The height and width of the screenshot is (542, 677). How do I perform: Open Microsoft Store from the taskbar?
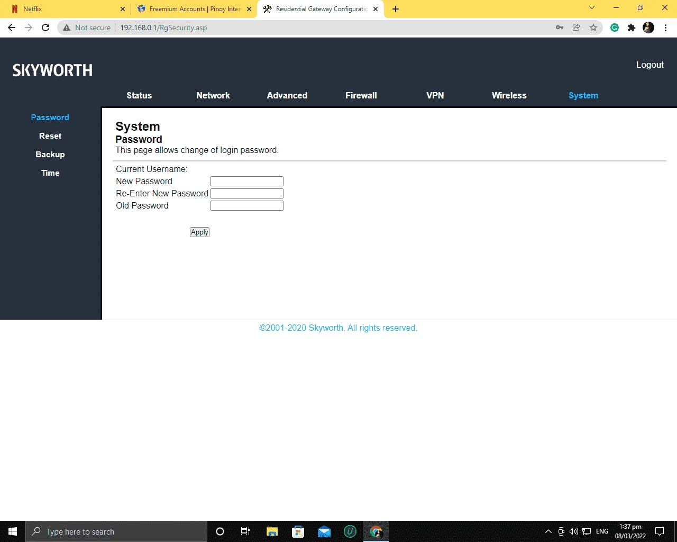(x=298, y=531)
